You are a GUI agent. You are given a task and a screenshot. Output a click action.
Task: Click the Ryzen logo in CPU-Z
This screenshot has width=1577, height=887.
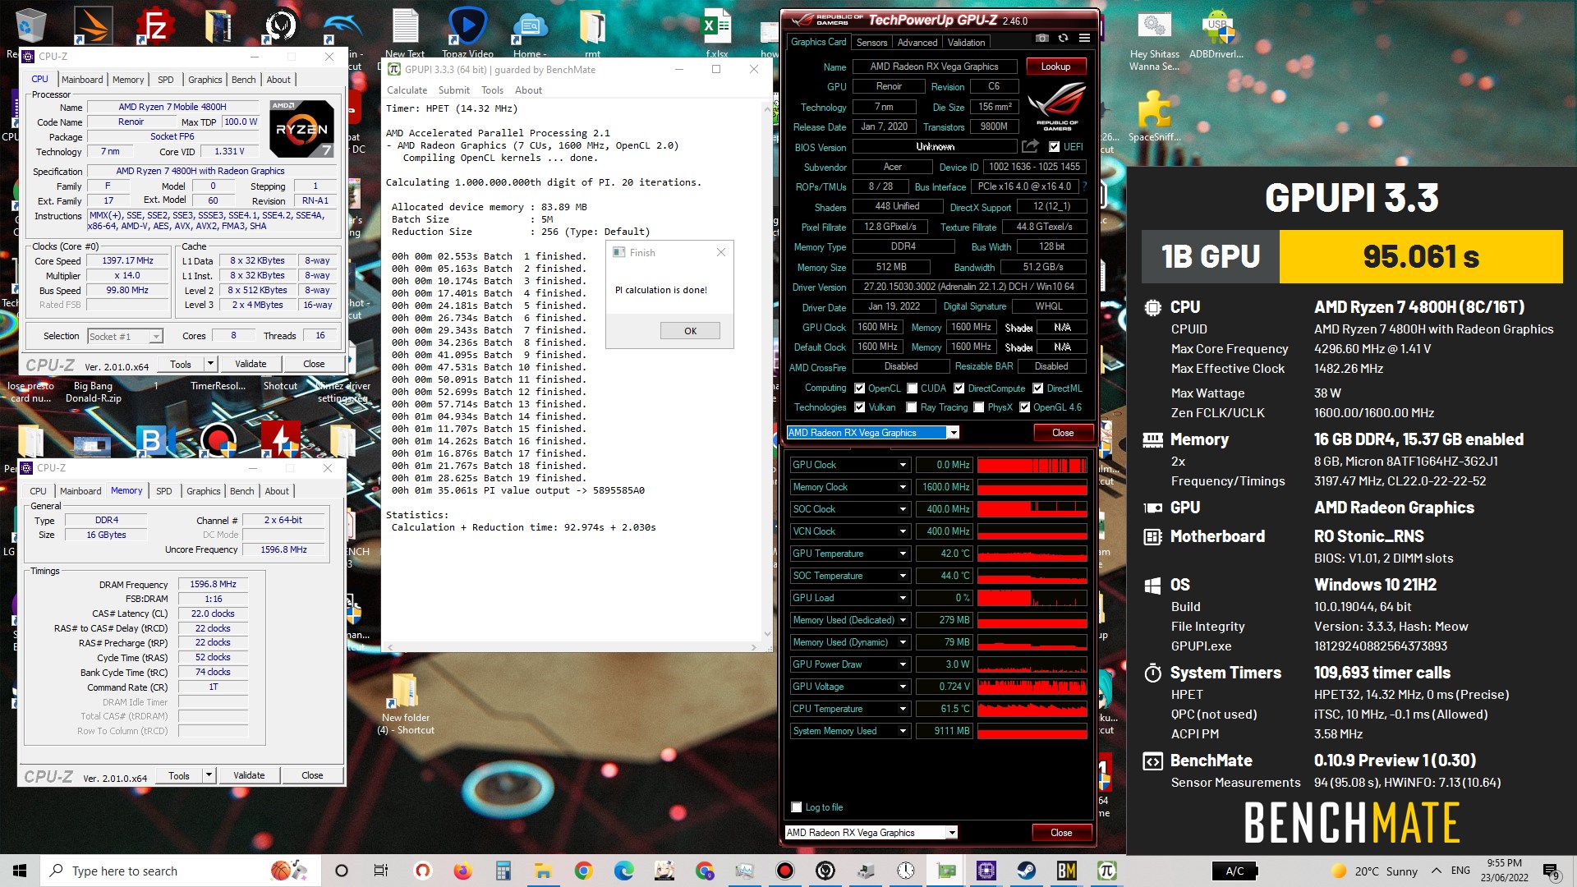tap(301, 129)
